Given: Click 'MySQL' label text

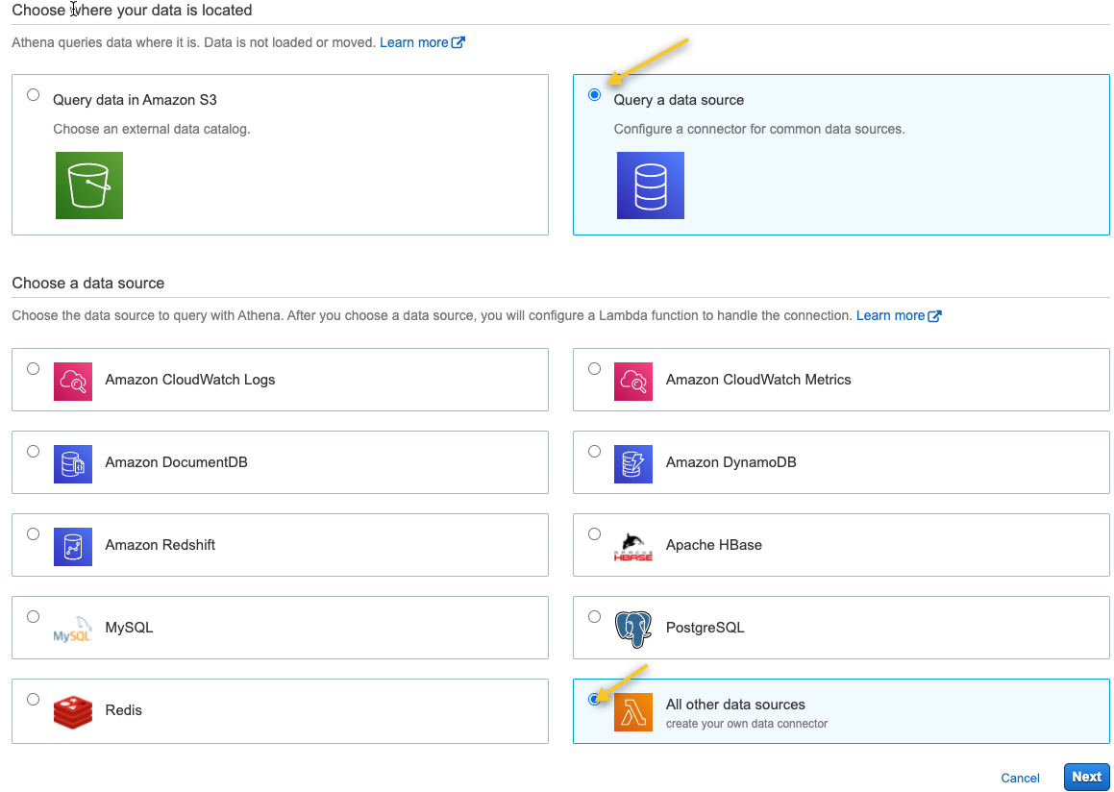Looking at the screenshot, I should (129, 628).
